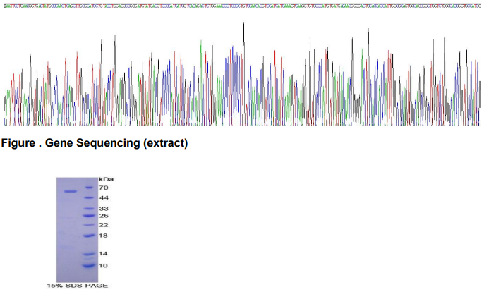
Task: Click the 70 kDa marker label
Action: (x=103, y=188)
